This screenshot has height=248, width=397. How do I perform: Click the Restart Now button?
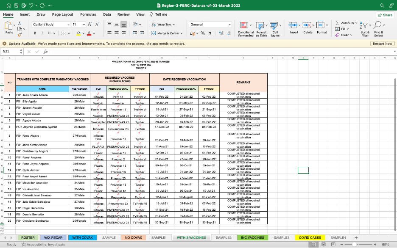click(x=382, y=44)
